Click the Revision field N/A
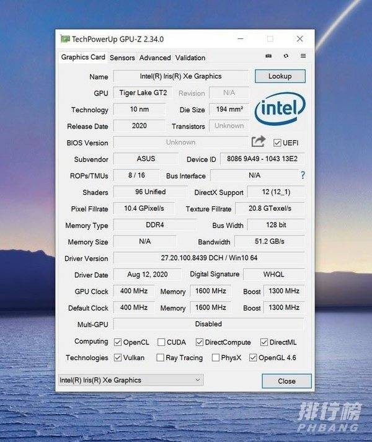 pos(229,93)
